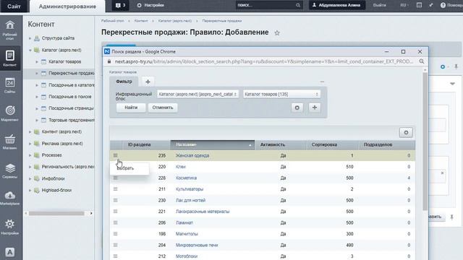Click the Отменить button
The height and width of the screenshot is (260, 463).
[163, 108]
